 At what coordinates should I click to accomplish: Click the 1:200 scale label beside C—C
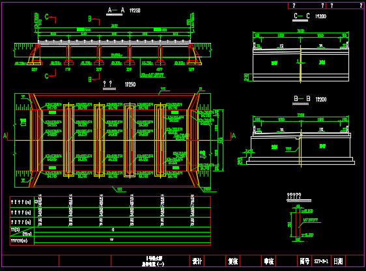(321, 16)
